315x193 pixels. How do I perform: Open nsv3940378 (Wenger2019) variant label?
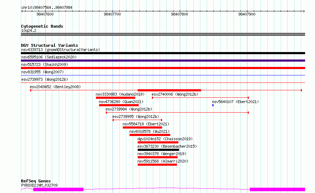point(162,154)
